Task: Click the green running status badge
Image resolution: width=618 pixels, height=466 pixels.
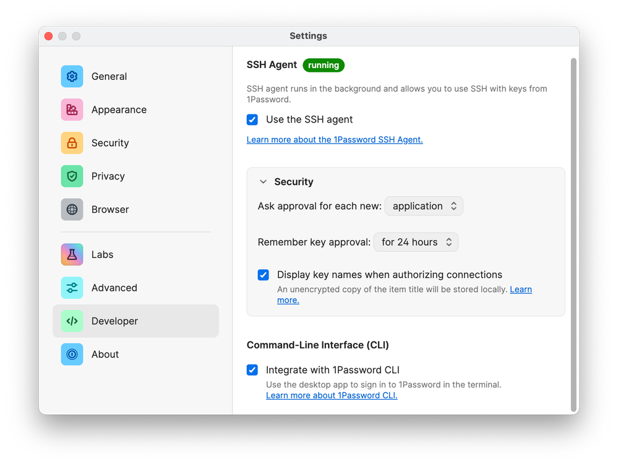Action: point(324,65)
